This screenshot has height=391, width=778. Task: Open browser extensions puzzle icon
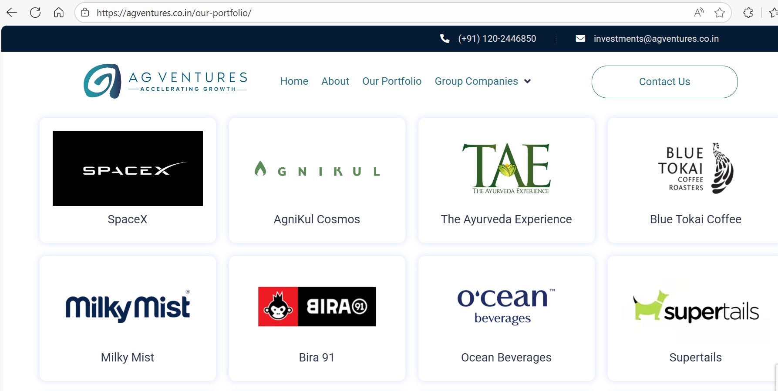click(748, 13)
